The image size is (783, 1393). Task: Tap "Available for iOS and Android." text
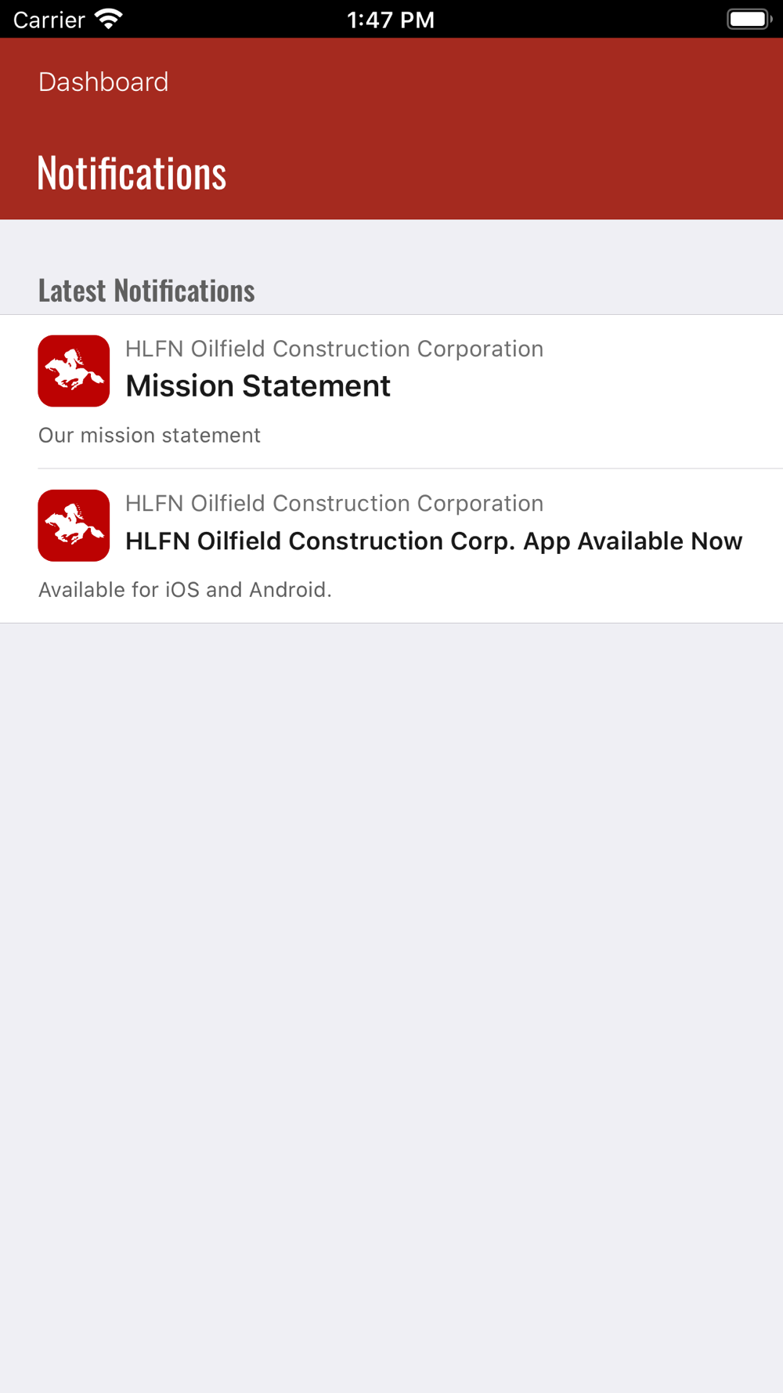(185, 589)
